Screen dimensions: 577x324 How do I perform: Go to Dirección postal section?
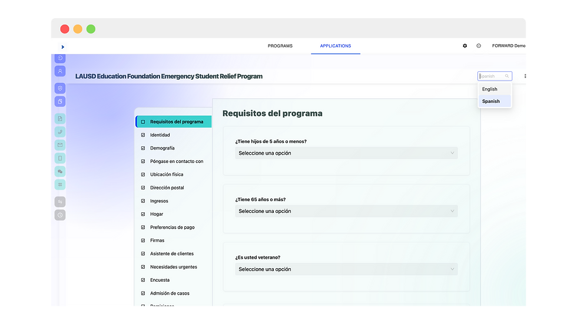point(167,188)
